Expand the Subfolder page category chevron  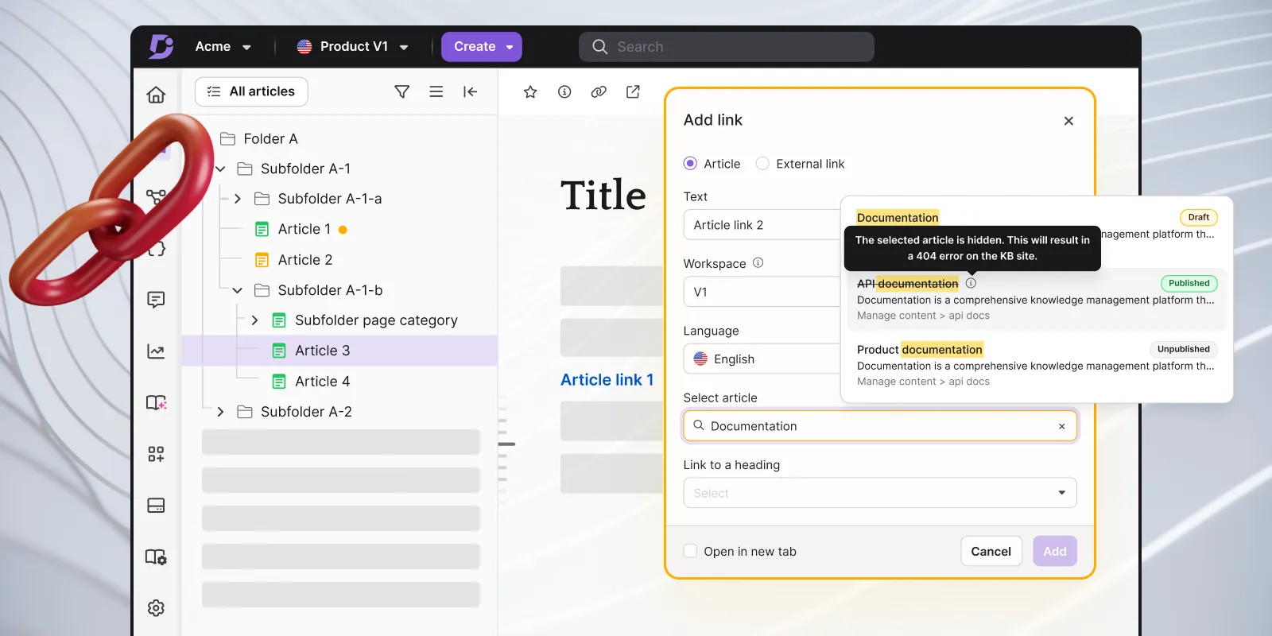tap(254, 320)
